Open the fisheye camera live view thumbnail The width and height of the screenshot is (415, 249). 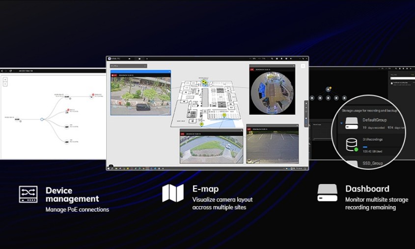[x=272, y=90]
